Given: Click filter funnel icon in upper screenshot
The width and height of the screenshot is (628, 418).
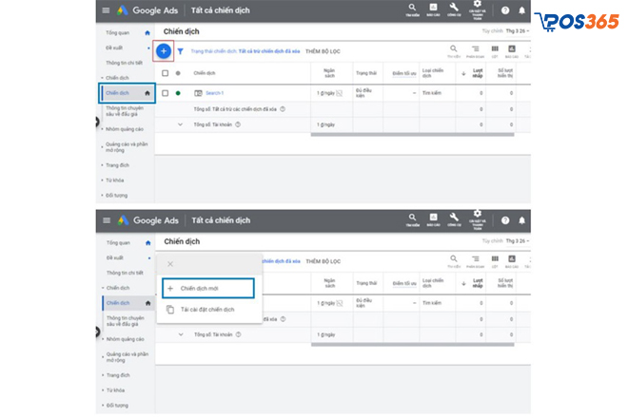Looking at the screenshot, I should point(181,51).
